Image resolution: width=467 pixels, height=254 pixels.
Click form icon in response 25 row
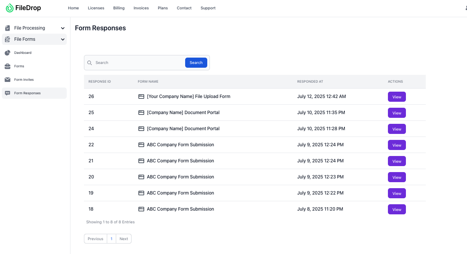(x=141, y=113)
